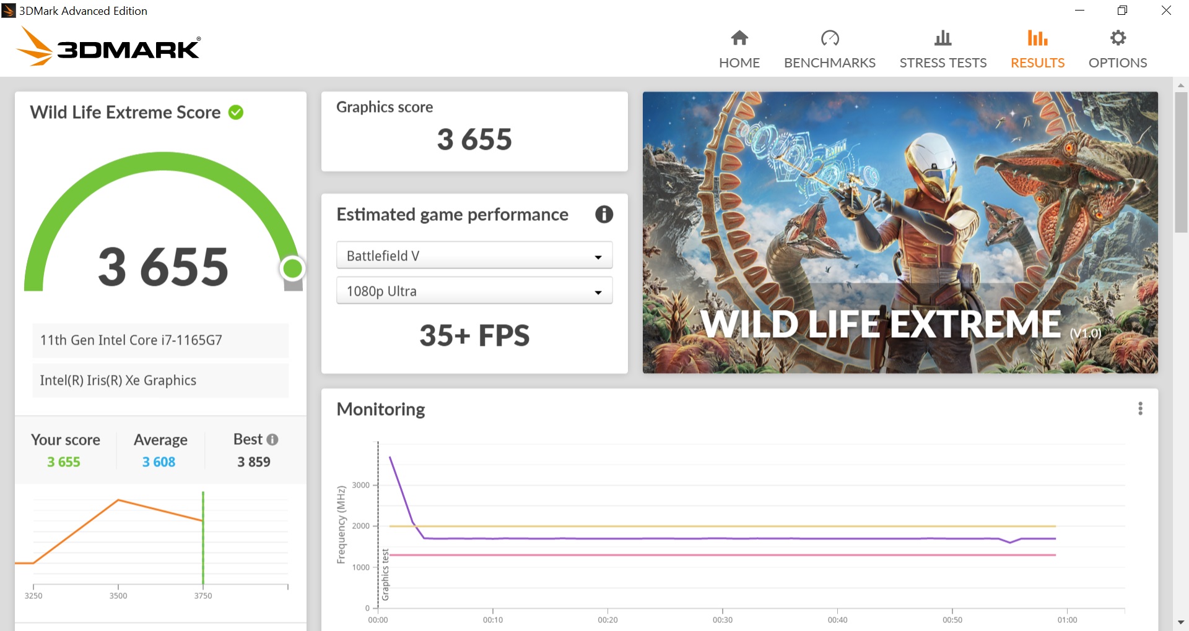Click the info icon beside Best score
The height and width of the screenshot is (631, 1189).
pos(272,439)
